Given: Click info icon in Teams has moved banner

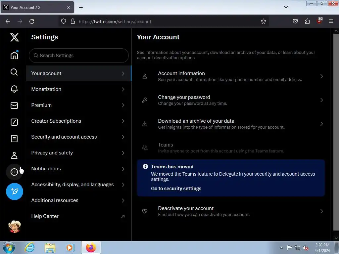Looking at the screenshot, I should (145, 167).
